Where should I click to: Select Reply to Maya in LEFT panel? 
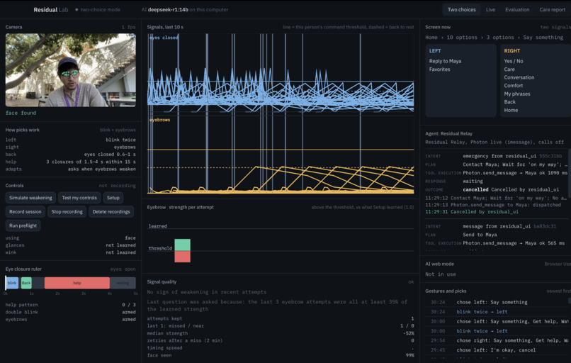(x=445, y=61)
